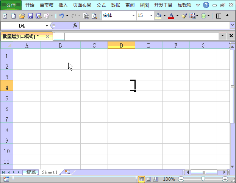Click the 100% zoom level
Viewport: 236px width, 183px height.
[x=169, y=179]
